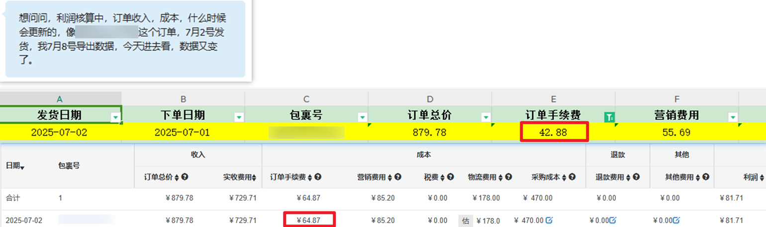Sort the table by 实收费用 column
Image resolution: width=766 pixels, height=227 pixels.
254,177
